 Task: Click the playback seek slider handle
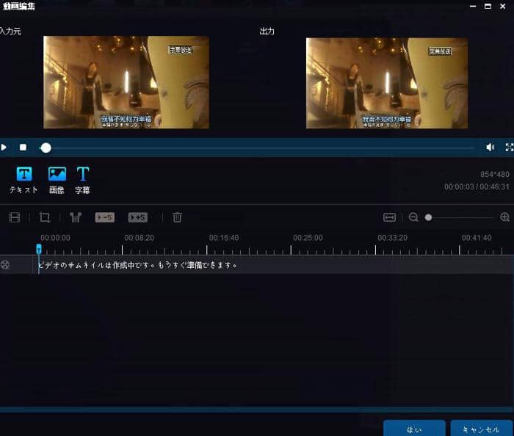(46, 148)
